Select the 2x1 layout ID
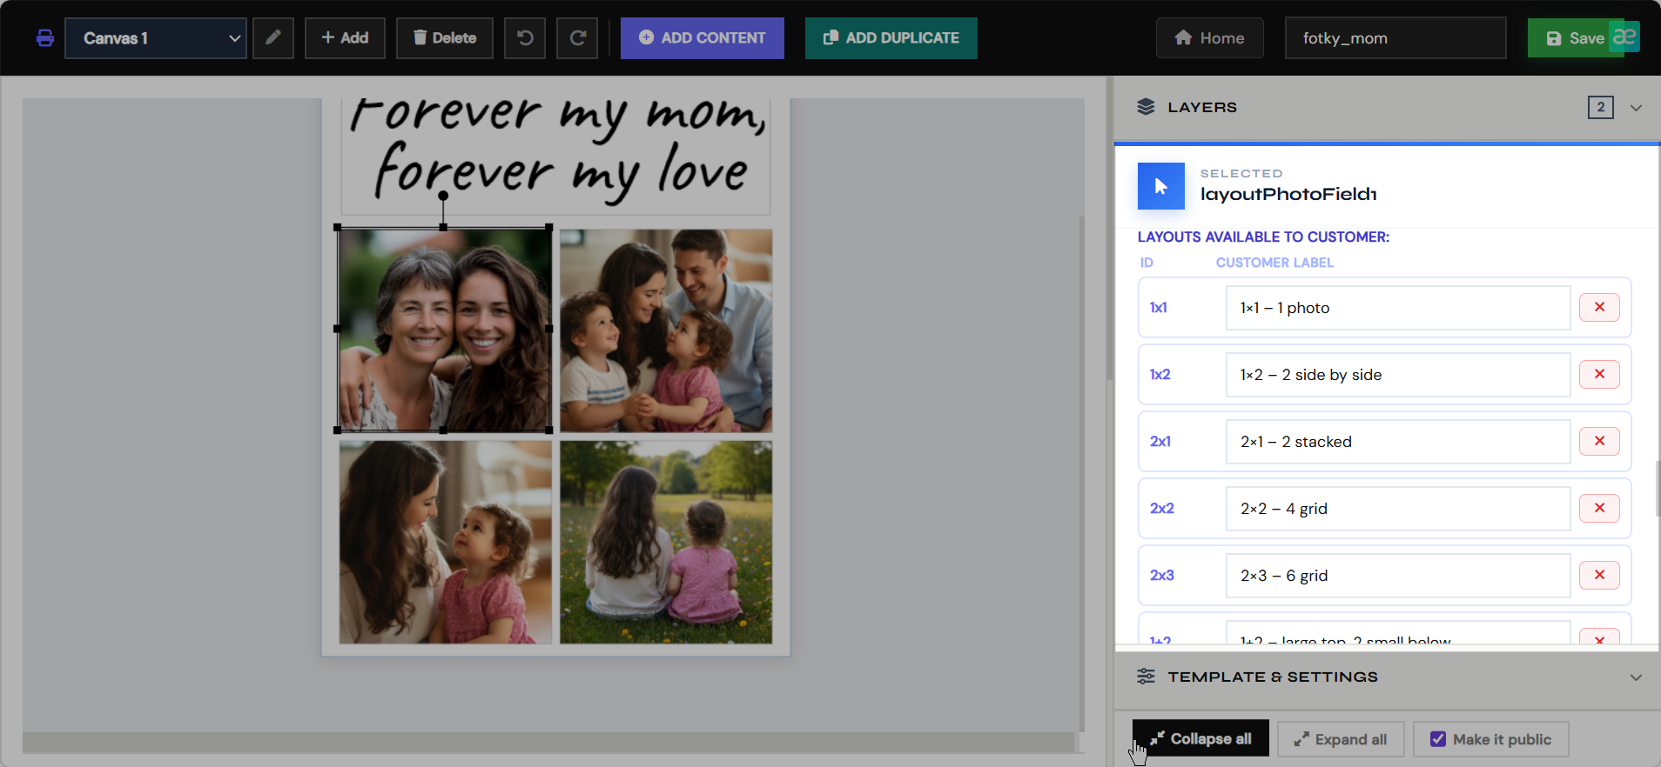 tap(1160, 442)
